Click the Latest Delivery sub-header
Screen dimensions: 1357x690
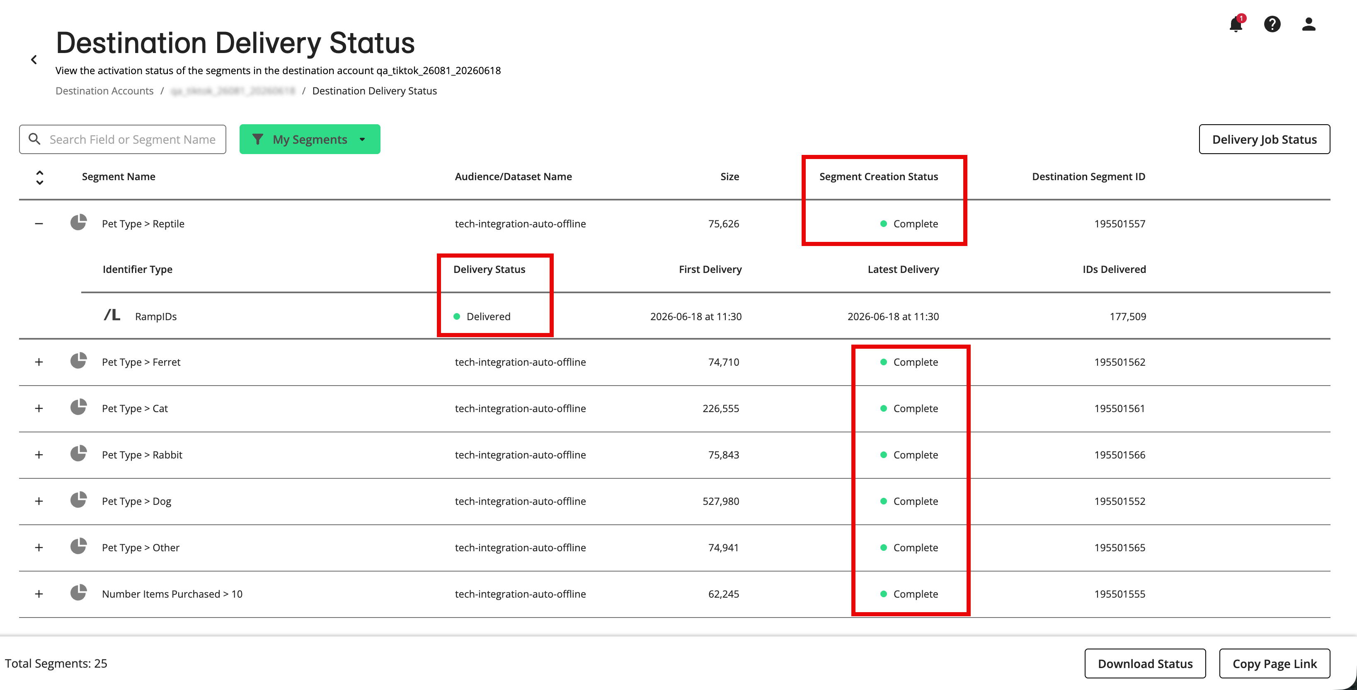(904, 270)
